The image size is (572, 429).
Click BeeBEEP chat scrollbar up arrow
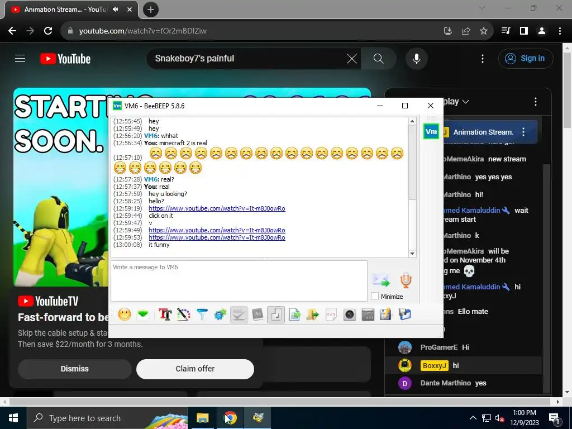coord(412,121)
